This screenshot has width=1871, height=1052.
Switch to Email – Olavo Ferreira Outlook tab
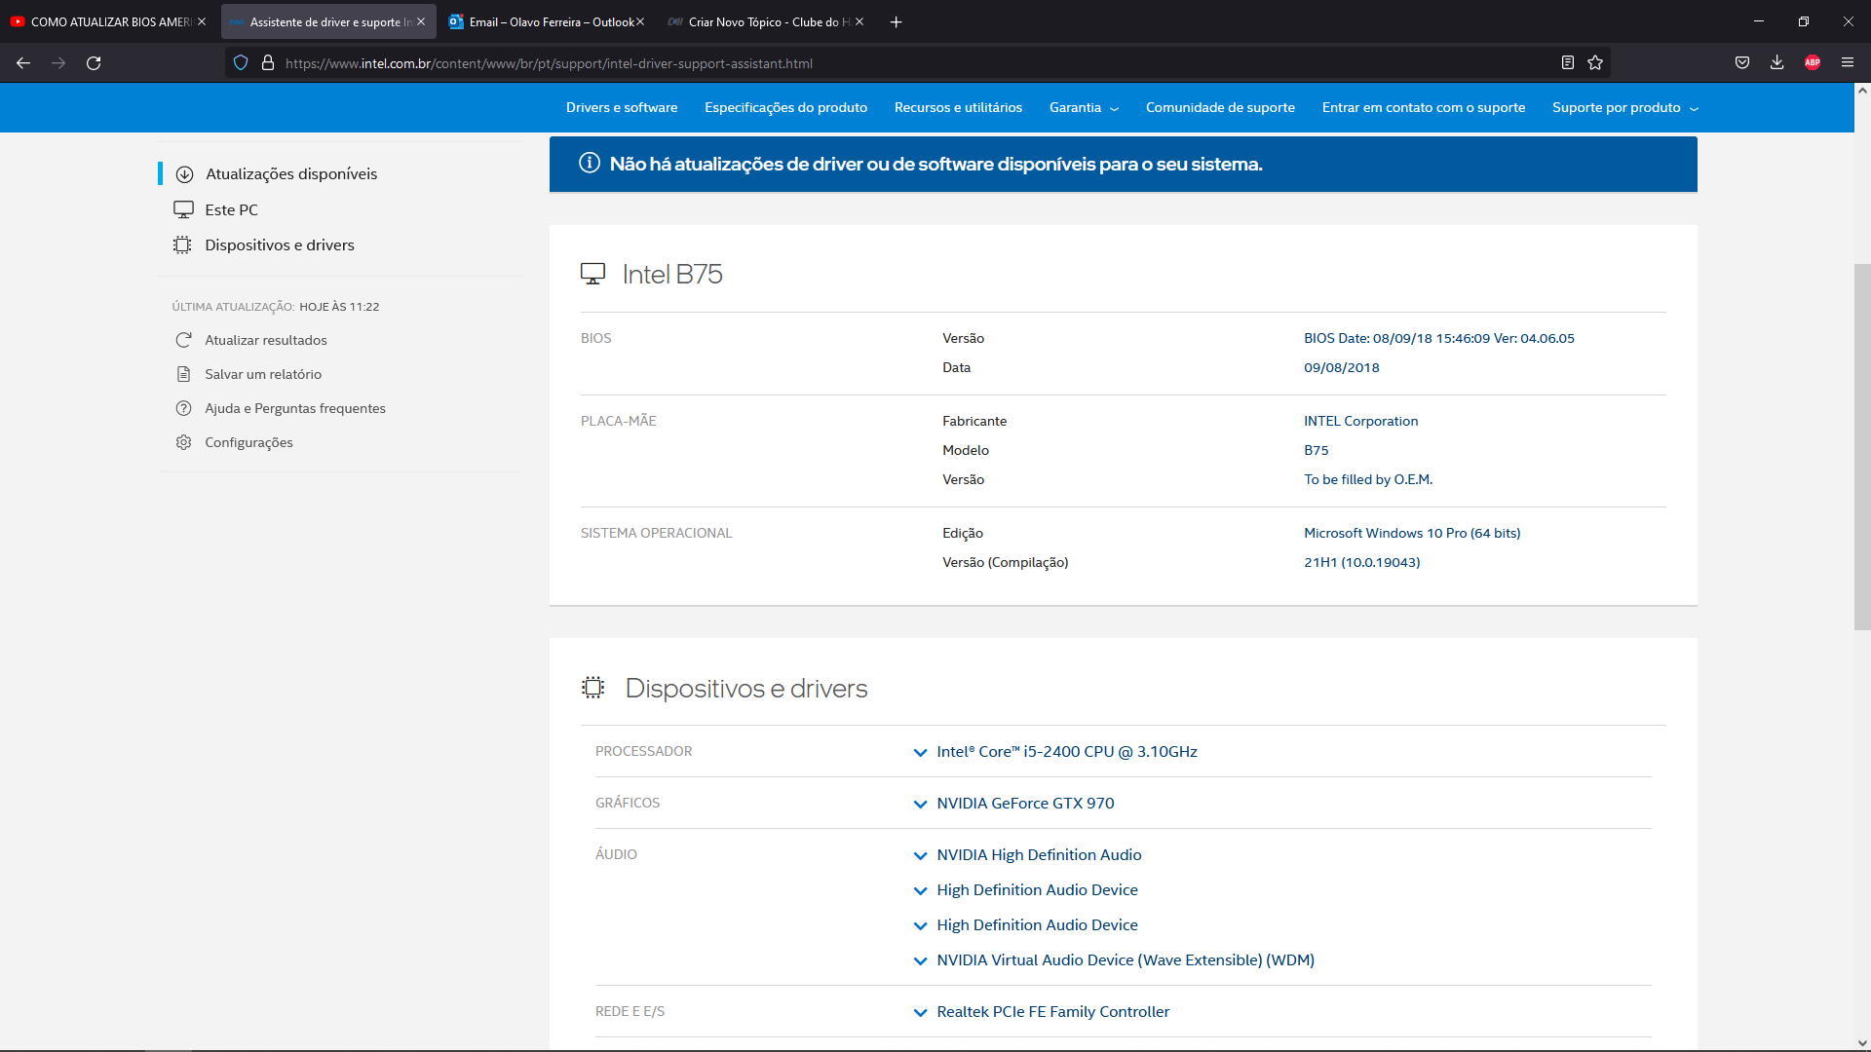pos(547,22)
